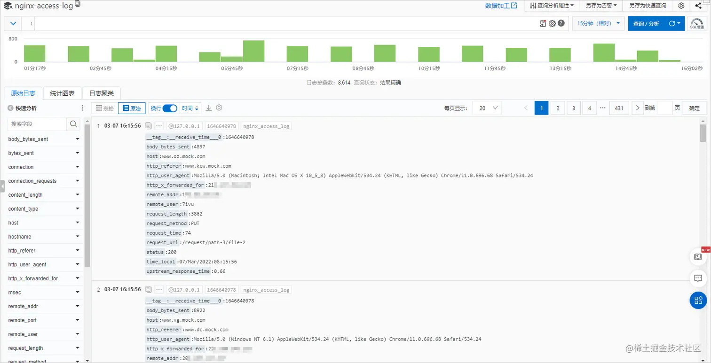This screenshot has width=711, height=363.
Task: Click the download logs icon
Action: pyautogui.click(x=209, y=108)
